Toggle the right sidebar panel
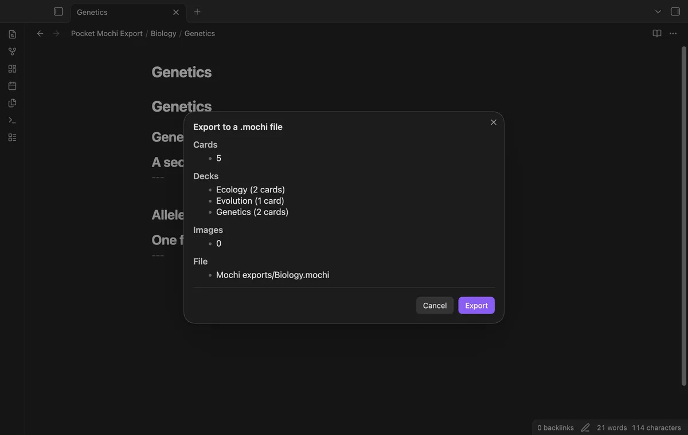The image size is (688, 435). click(x=675, y=11)
